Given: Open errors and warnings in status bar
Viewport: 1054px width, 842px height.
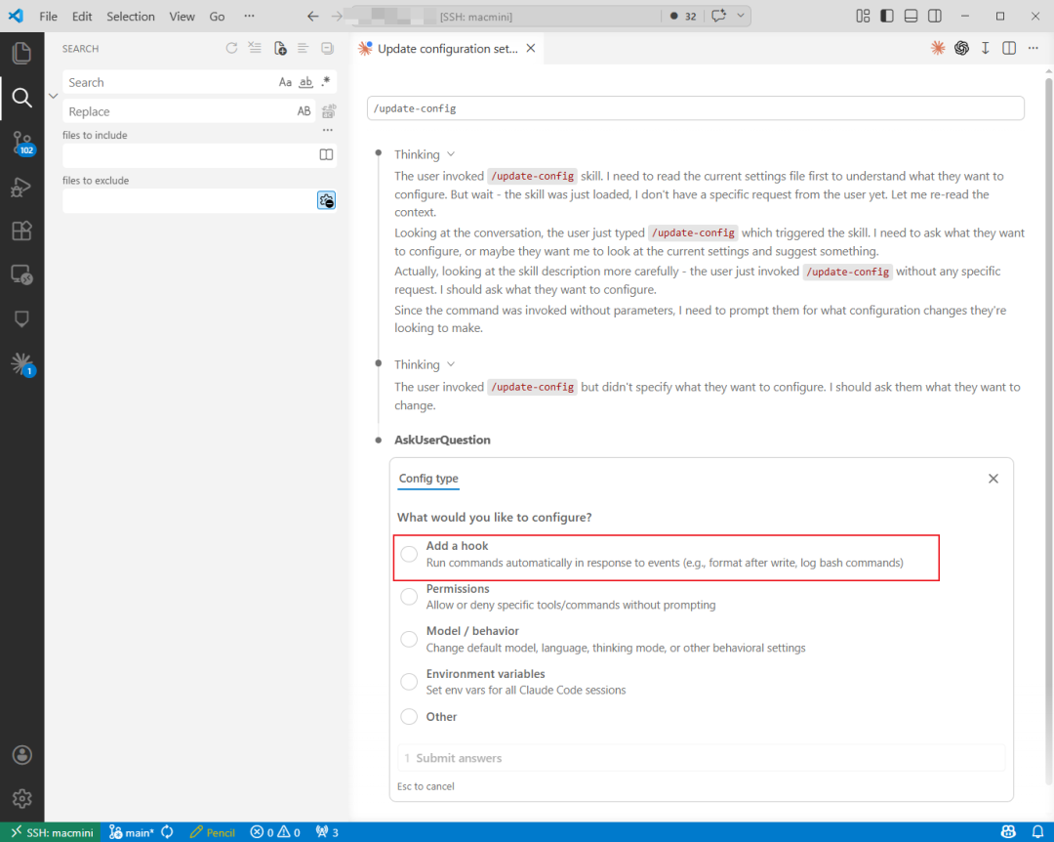Looking at the screenshot, I should [275, 832].
